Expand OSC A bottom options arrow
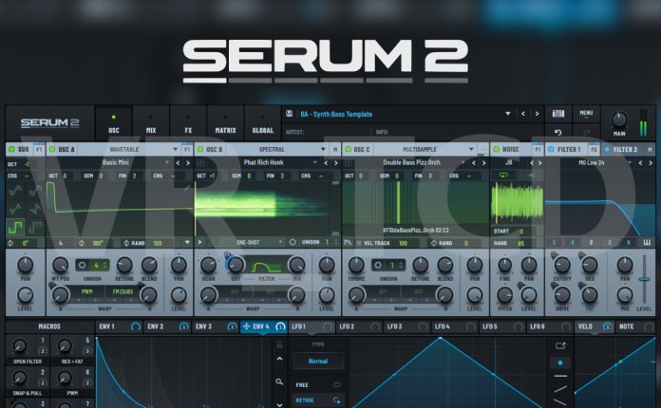The image size is (661, 408). point(187,243)
